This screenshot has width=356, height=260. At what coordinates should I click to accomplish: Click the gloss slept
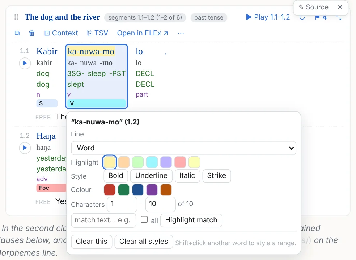click(76, 84)
